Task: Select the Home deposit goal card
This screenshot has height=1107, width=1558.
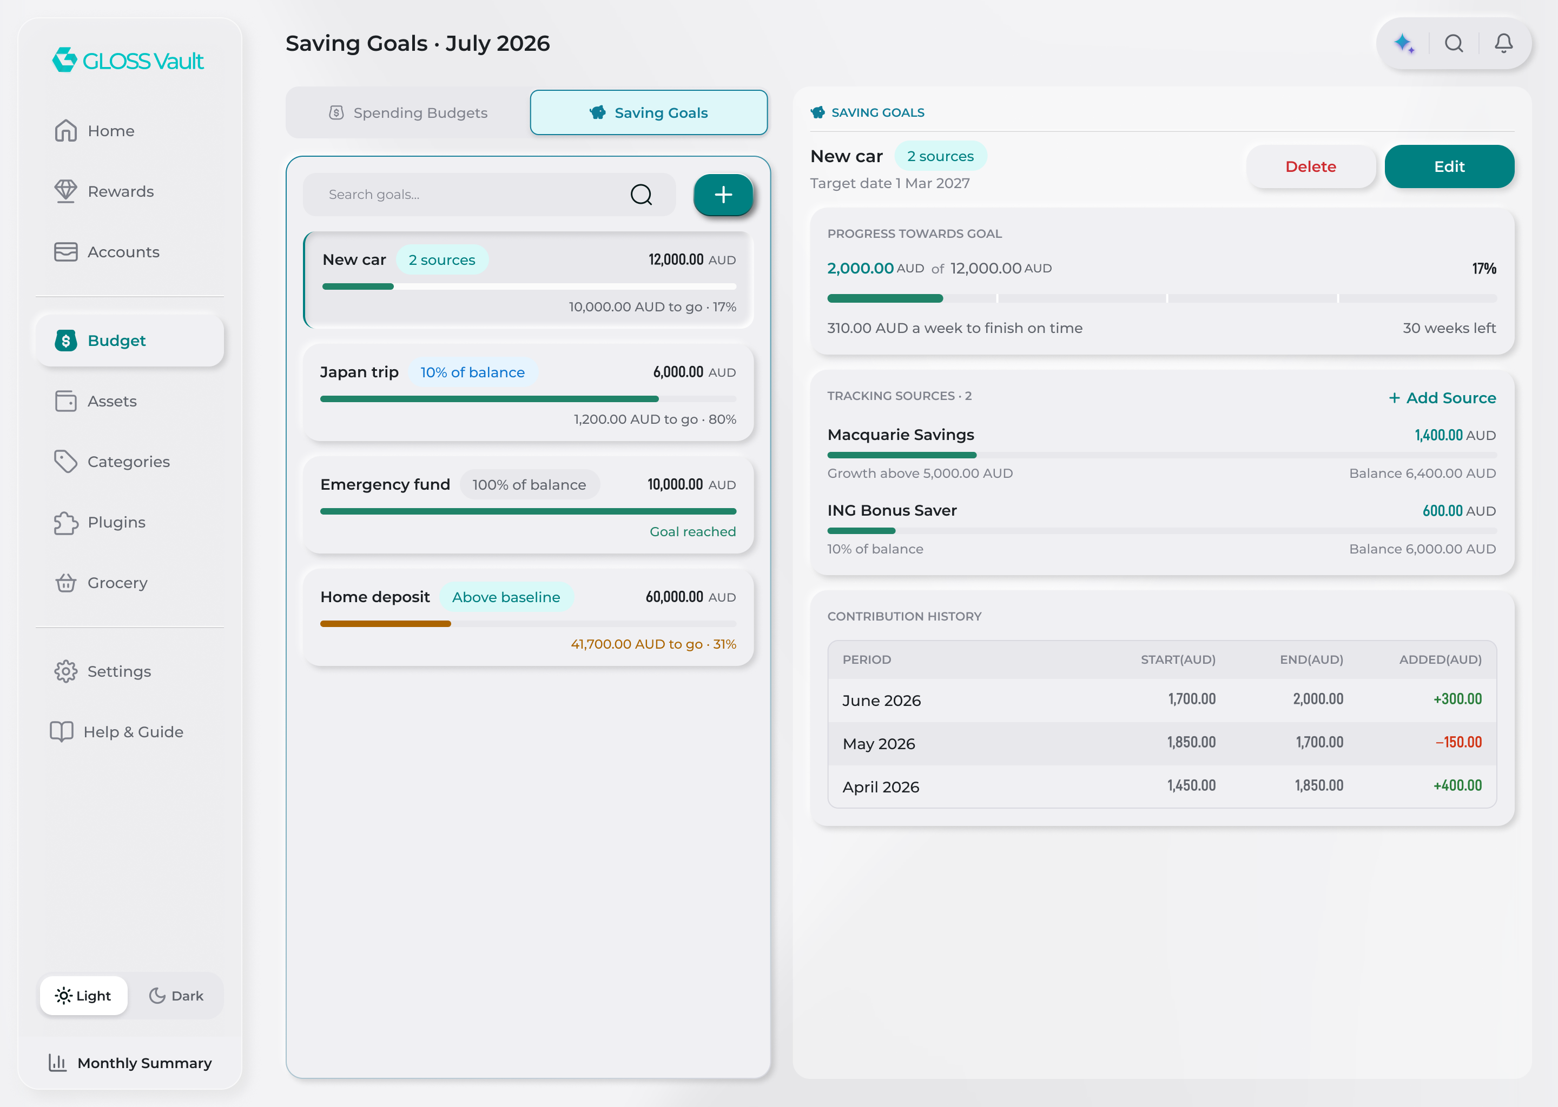Action: click(529, 618)
